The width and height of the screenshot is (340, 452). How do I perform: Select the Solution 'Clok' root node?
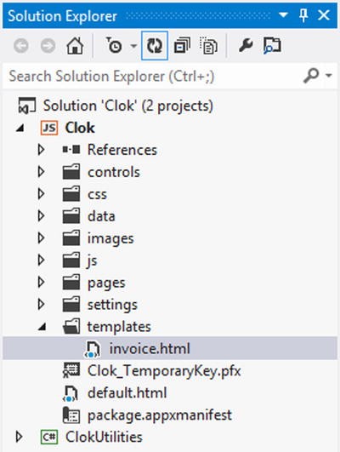[127, 106]
